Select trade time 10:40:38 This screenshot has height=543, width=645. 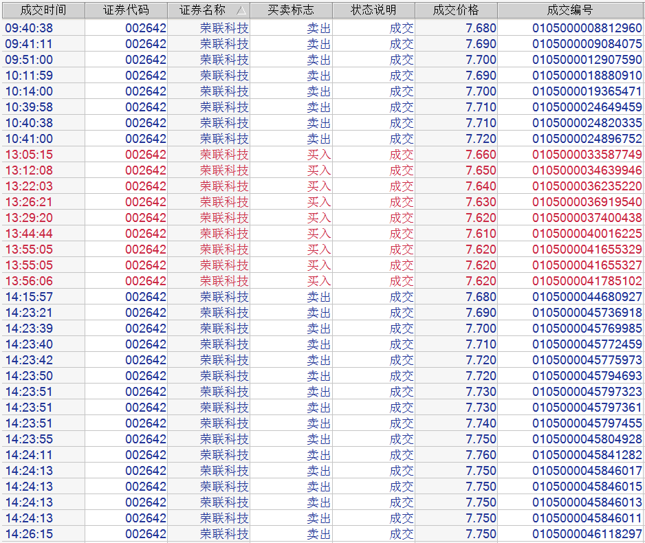click(x=29, y=123)
